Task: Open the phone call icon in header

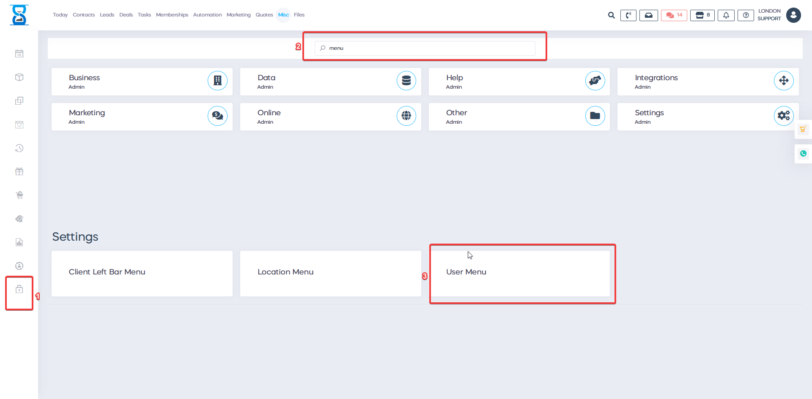Action: [x=628, y=15]
